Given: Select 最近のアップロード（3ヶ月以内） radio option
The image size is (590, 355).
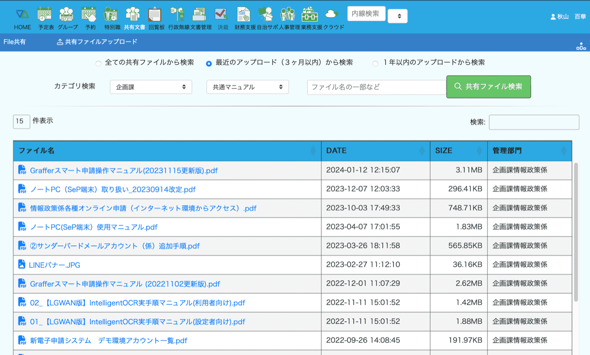Looking at the screenshot, I should (209, 64).
